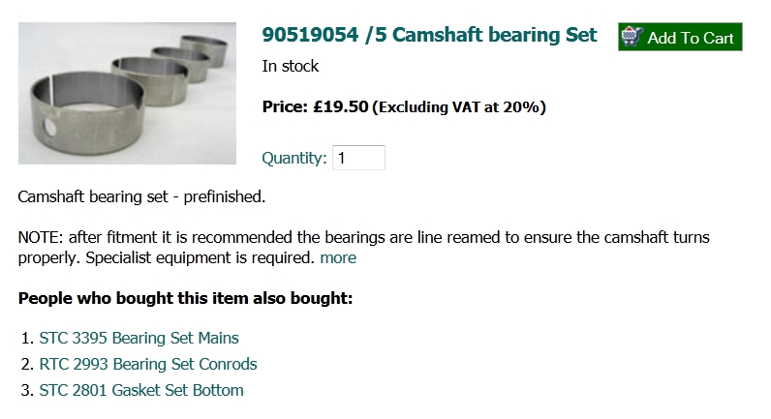The width and height of the screenshot is (771, 419).
Task: Click the word Price before the amount
Action: (x=285, y=106)
